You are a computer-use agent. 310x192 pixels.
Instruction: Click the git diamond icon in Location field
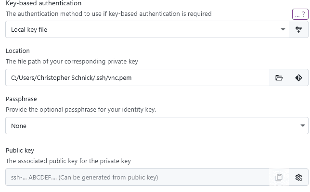click(x=298, y=77)
